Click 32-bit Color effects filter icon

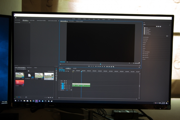tap(159, 26)
